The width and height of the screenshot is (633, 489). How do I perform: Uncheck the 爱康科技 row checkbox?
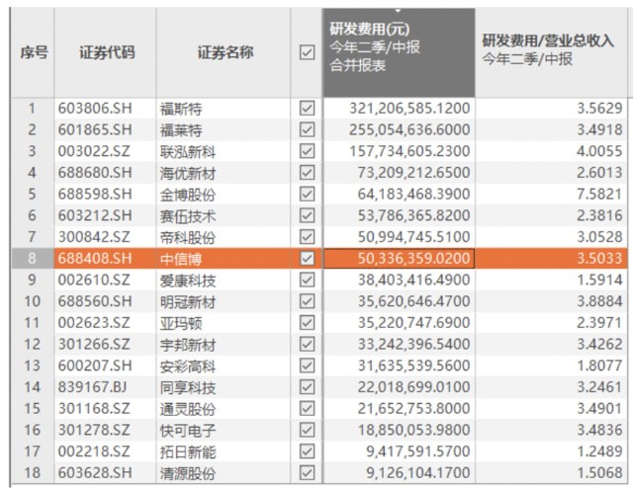pyautogui.click(x=307, y=281)
